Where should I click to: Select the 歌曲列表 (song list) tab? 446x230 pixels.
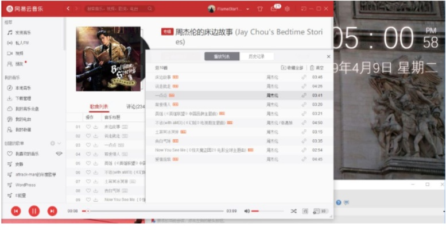click(x=99, y=107)
